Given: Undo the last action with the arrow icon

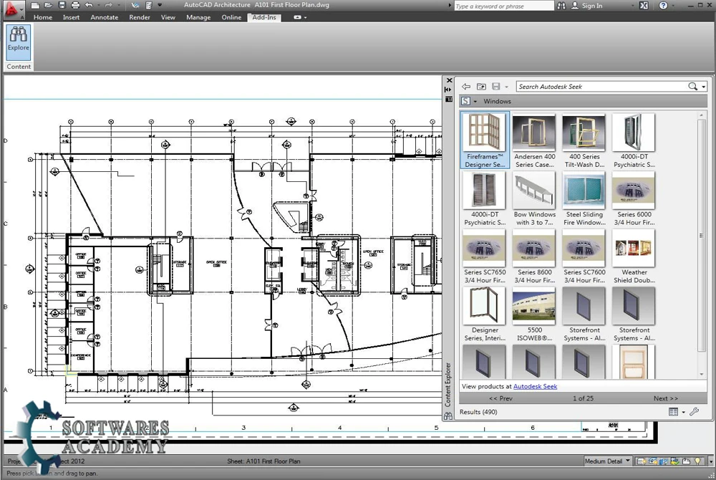Looking at the screenshot, I should coord(89,6).
